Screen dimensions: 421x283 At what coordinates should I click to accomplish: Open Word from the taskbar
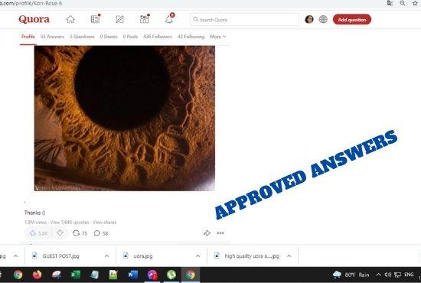coord(133,275)
